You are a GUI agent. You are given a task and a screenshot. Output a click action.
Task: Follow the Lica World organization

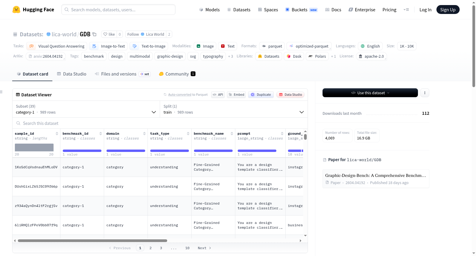pyautogui.click(x=145, y=34)
